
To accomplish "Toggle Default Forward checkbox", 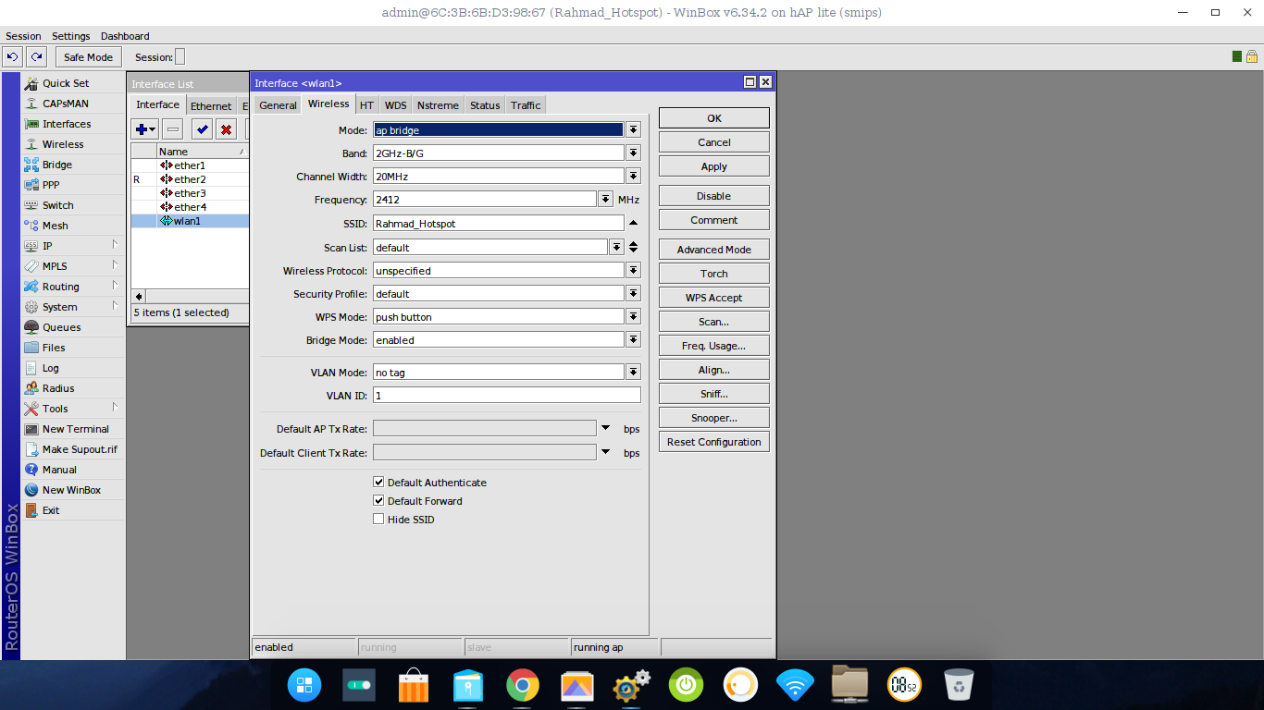I will [378, 501].
